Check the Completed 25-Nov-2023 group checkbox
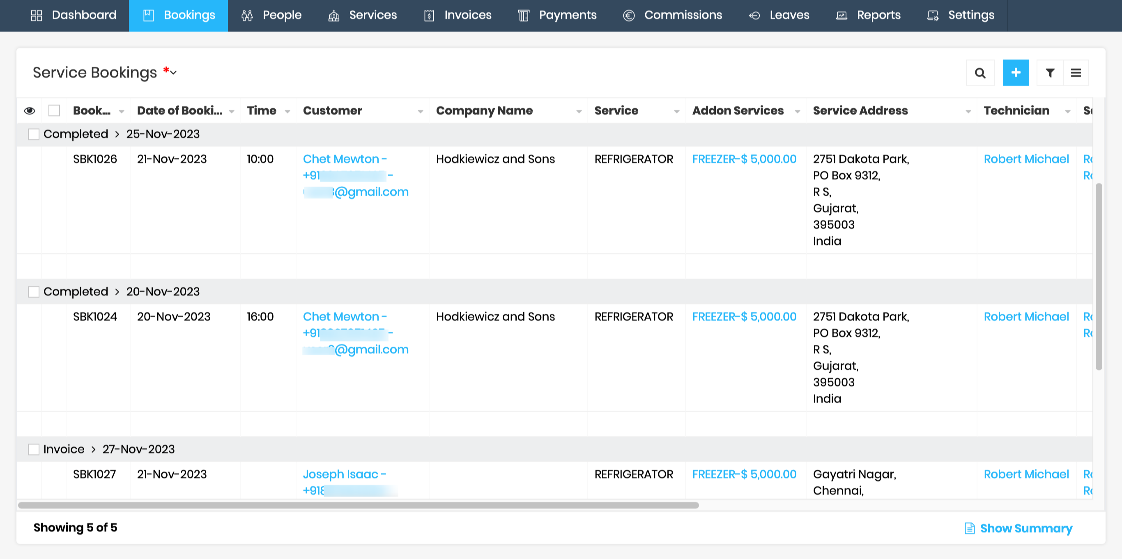The width and height of the screenshot is (1122, 559). (x=34, y=134)
